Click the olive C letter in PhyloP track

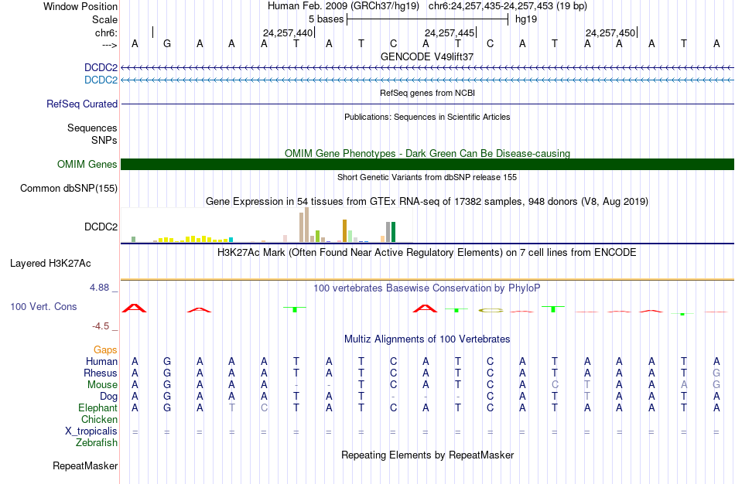tap(491, 310)
